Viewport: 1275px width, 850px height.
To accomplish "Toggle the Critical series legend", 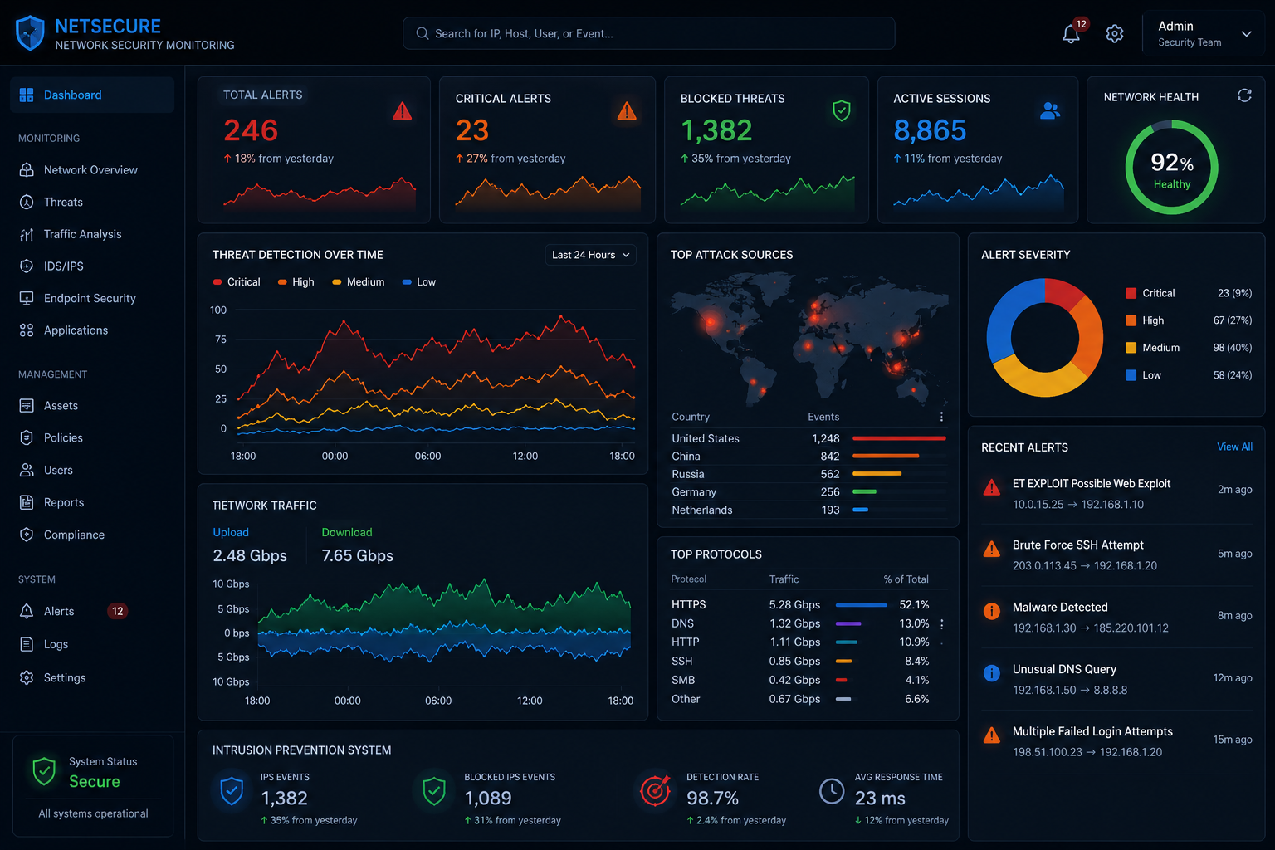I will click(x=237, y=282).
